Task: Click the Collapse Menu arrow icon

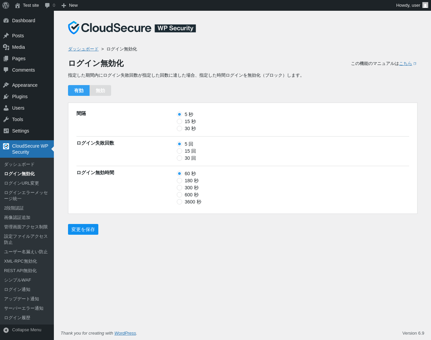Action: click(x=6, y=330)
